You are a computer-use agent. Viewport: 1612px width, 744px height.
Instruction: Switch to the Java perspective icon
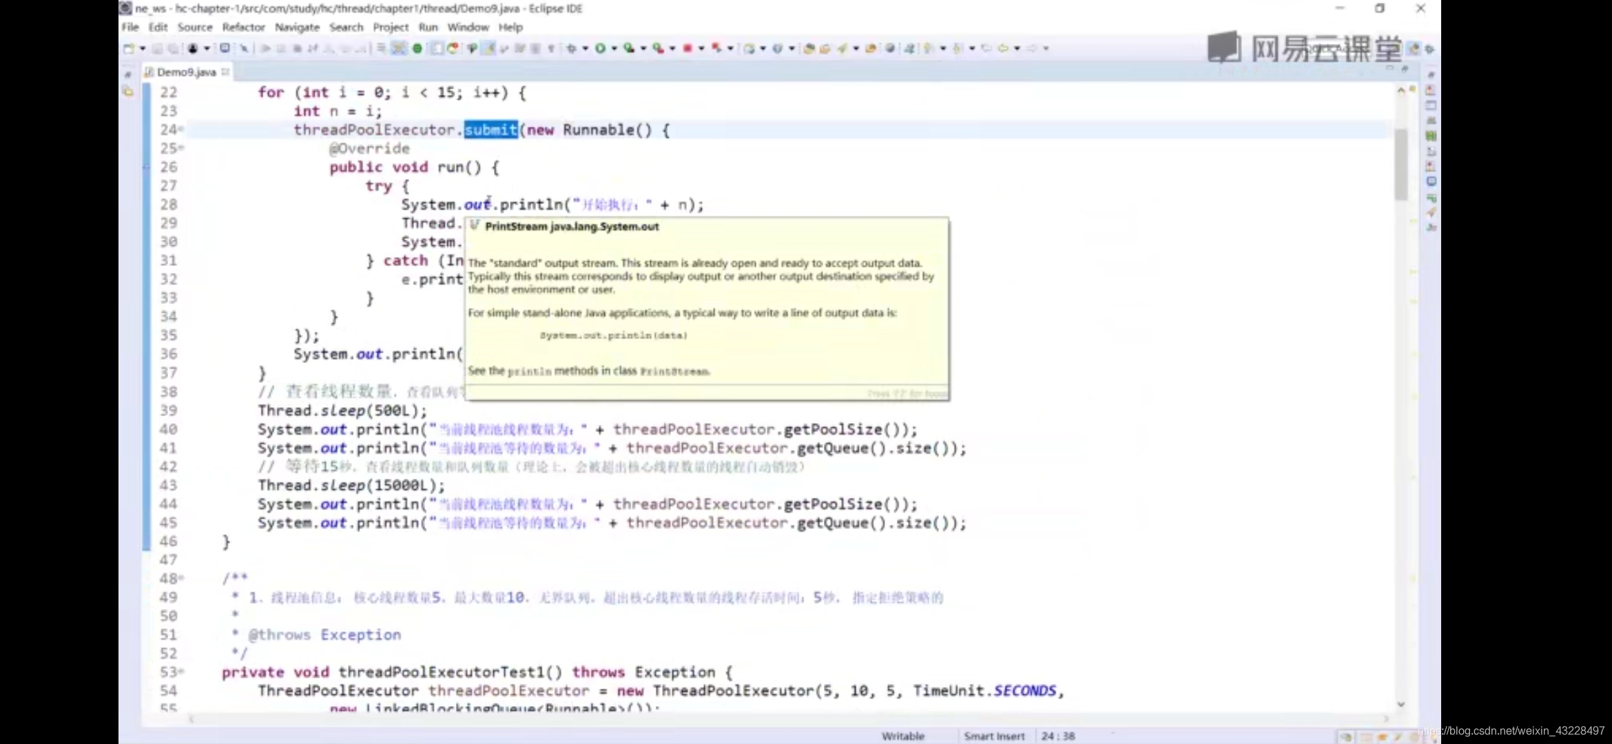point(1414,48)
